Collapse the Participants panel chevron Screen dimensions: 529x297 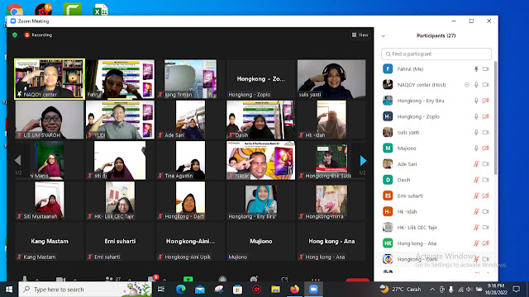pyautogui.click(x=384, y=35)
